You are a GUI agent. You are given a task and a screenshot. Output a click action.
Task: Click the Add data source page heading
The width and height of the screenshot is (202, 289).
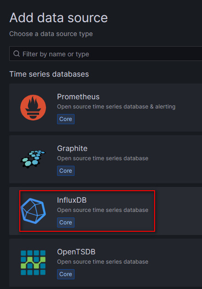coord(58,18)
